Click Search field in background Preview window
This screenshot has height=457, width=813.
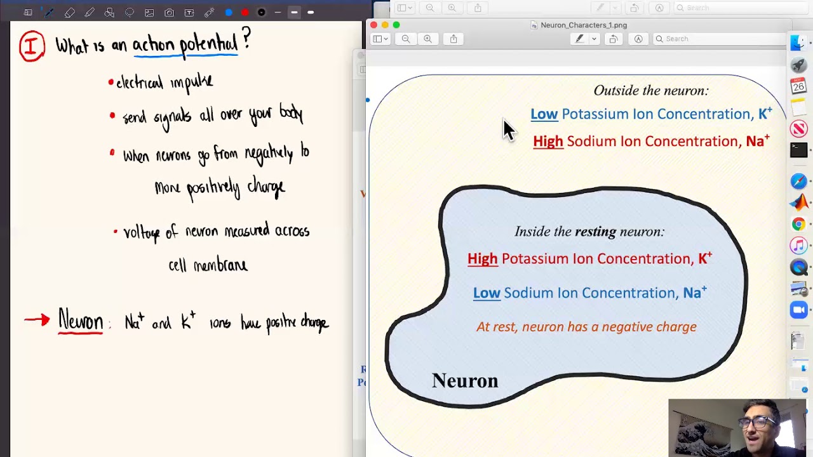pos(740,8)
